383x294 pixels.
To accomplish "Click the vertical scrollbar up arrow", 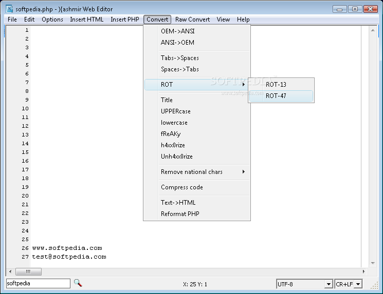I will [373, 30].
